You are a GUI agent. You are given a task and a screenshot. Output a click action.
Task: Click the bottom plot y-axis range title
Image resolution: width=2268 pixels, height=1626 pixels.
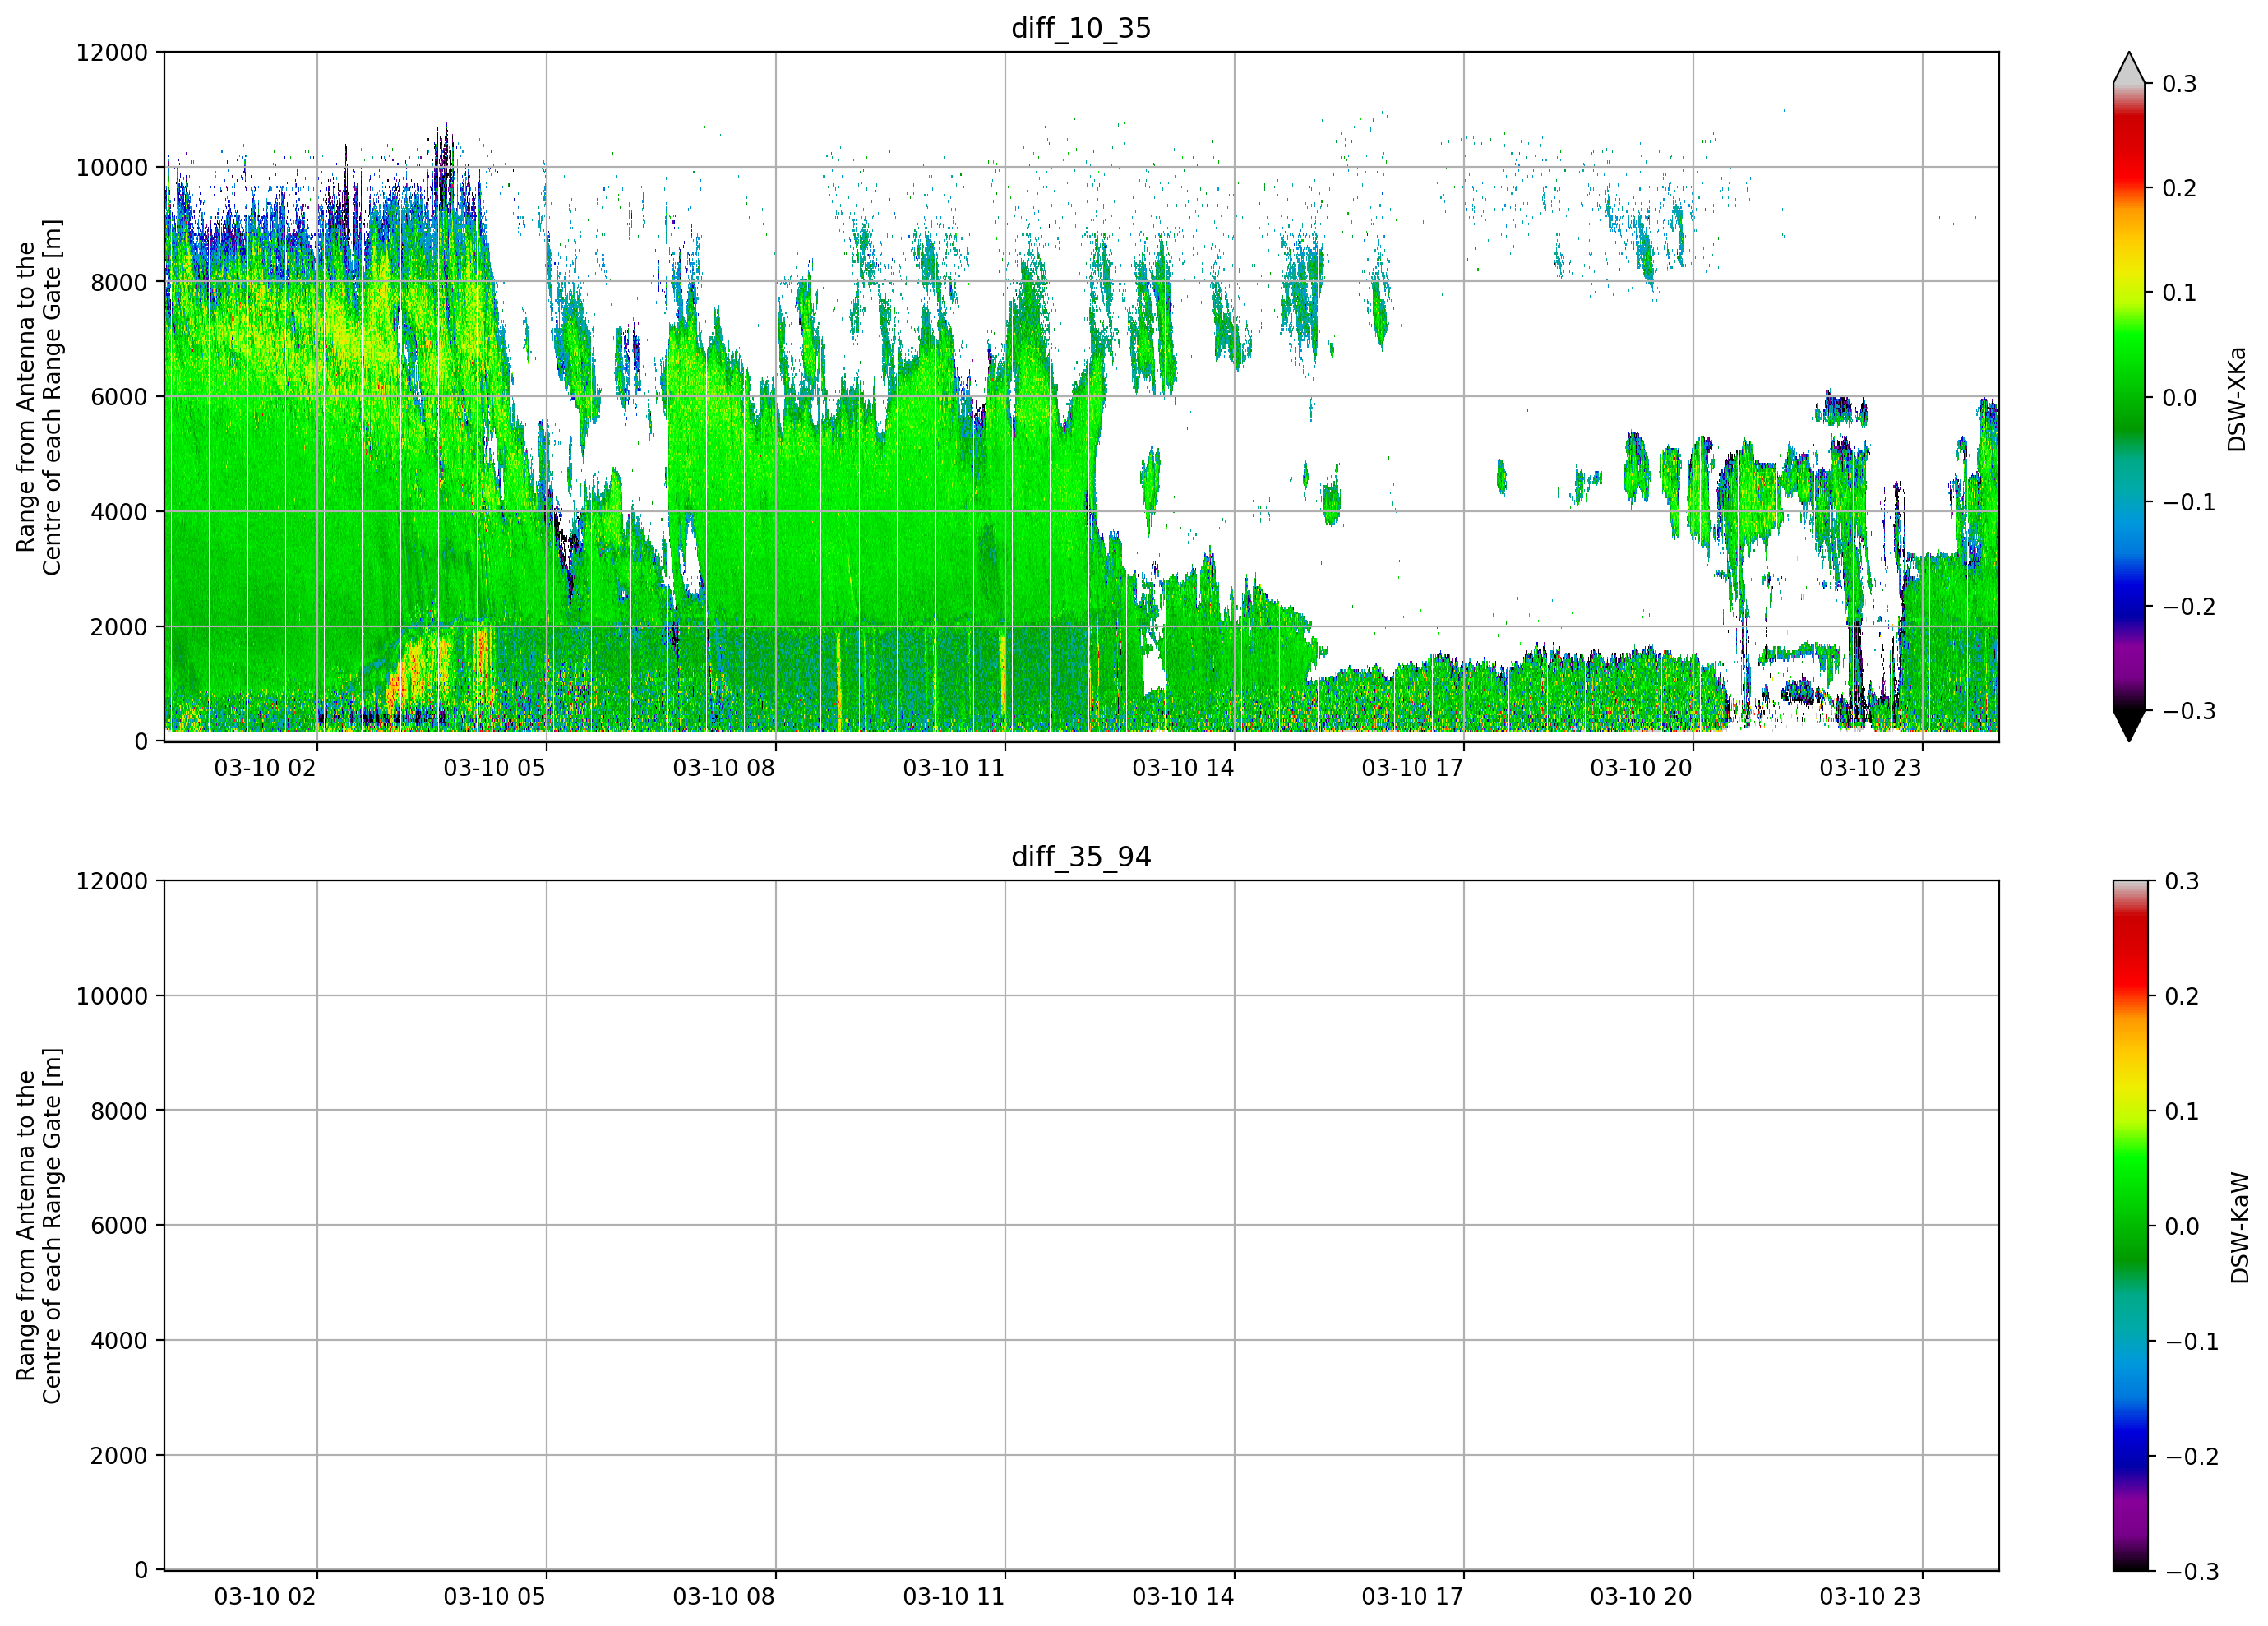[x=39, y=1226]
